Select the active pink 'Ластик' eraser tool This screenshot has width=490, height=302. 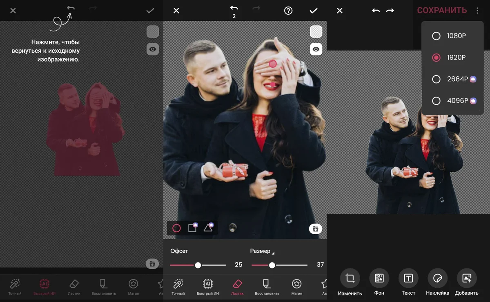pyautogui.click(x=237, y=287)
